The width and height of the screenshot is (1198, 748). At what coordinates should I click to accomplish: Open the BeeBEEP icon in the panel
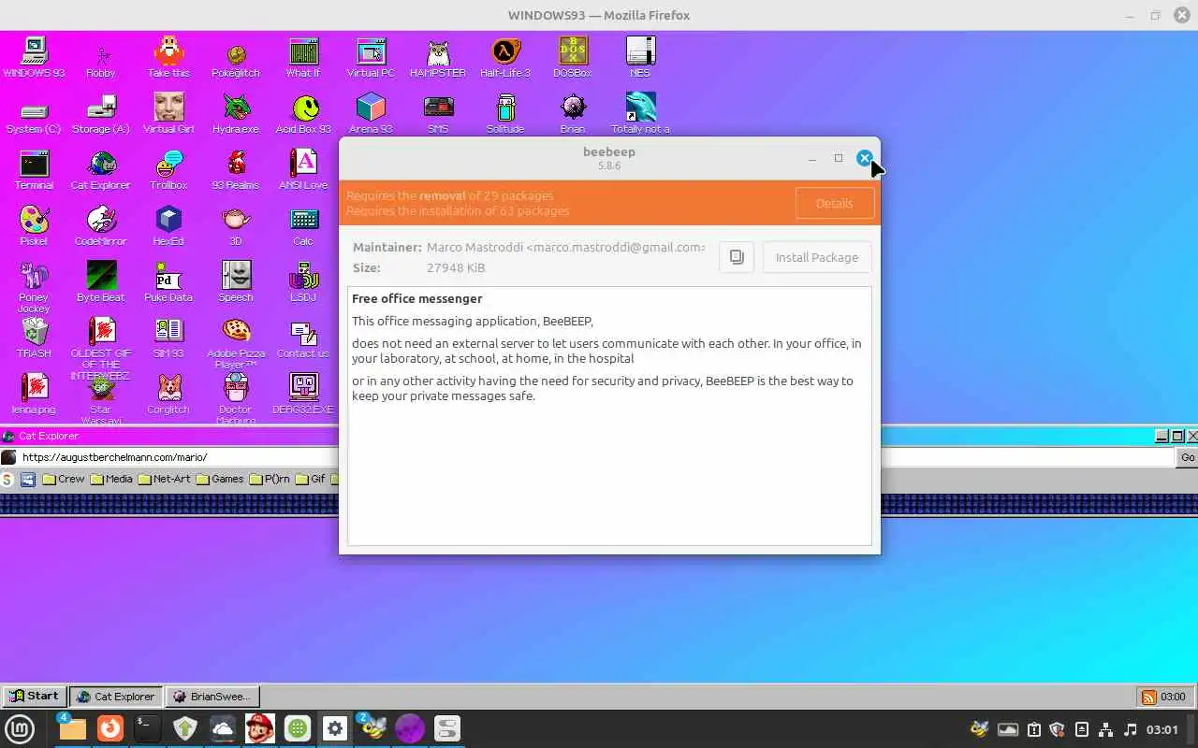pos(372,728)
